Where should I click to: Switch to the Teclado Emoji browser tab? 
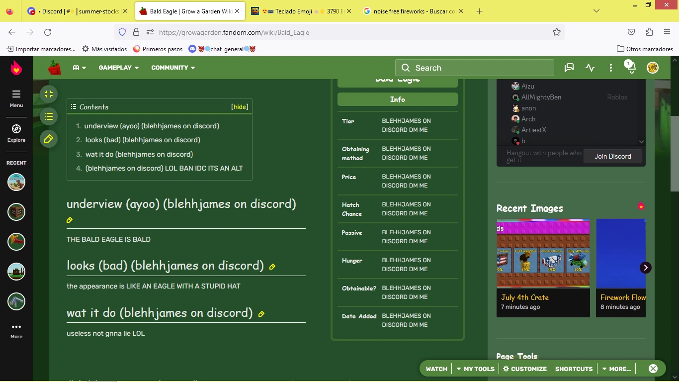298,10
